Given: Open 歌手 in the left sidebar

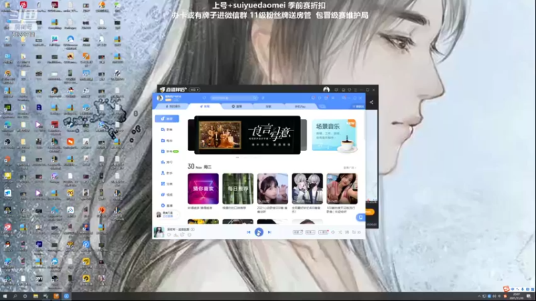Looking at the screenshot, I should 167,173.
